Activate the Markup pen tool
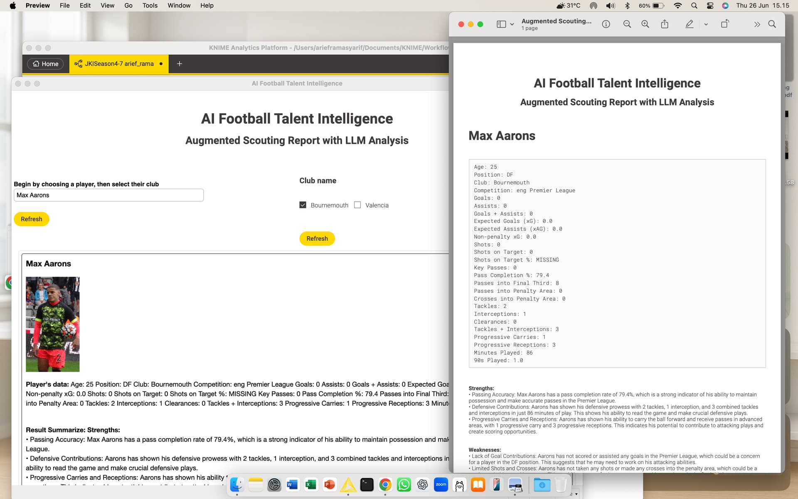The height and width of the screenshot is (499, 798). [x=689, y=24]
